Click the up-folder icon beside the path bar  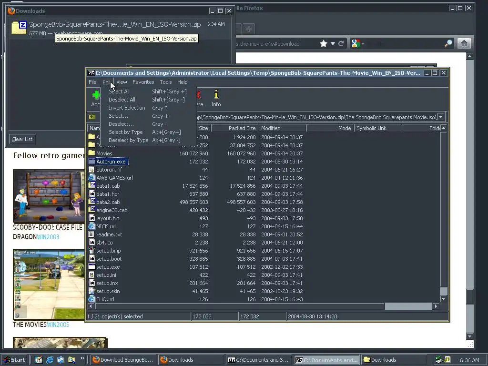pyautogui.click(x=92, y=117)
